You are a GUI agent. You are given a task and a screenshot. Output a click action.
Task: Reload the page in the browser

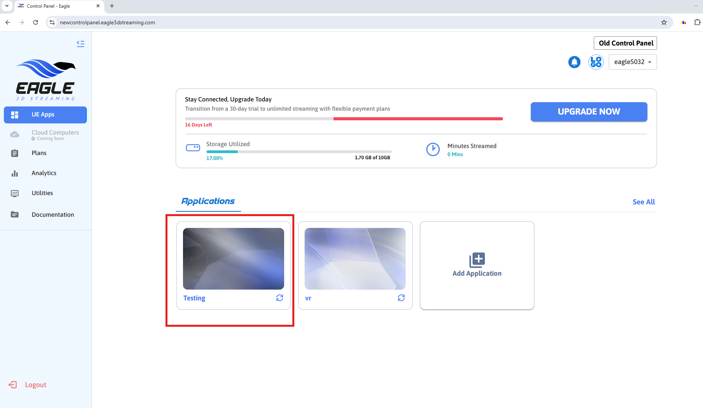coord(36,22)
